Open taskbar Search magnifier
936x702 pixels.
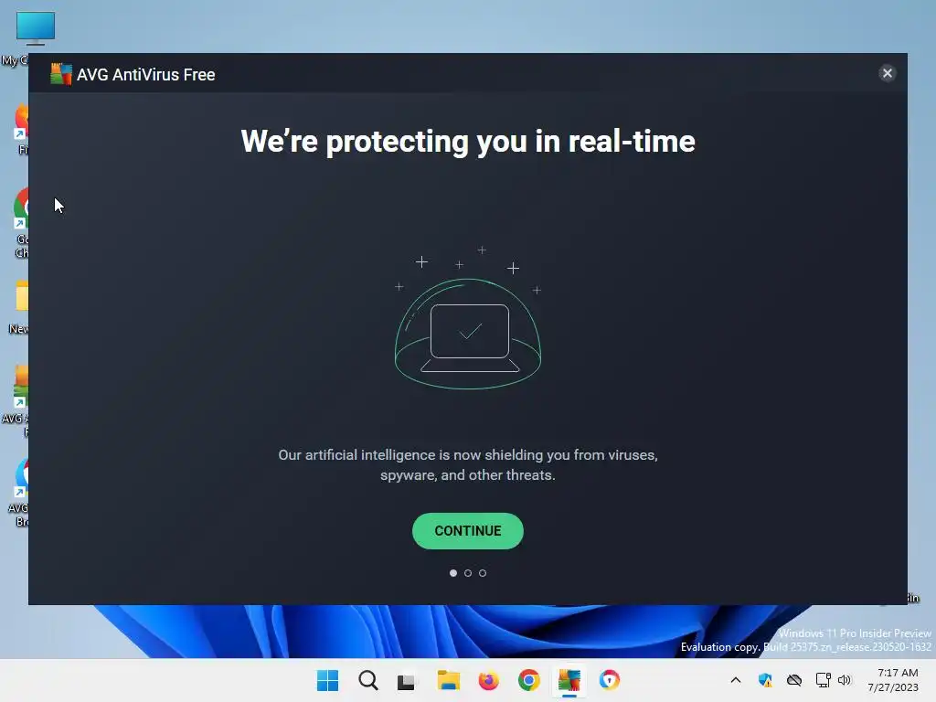click(367, 680)
